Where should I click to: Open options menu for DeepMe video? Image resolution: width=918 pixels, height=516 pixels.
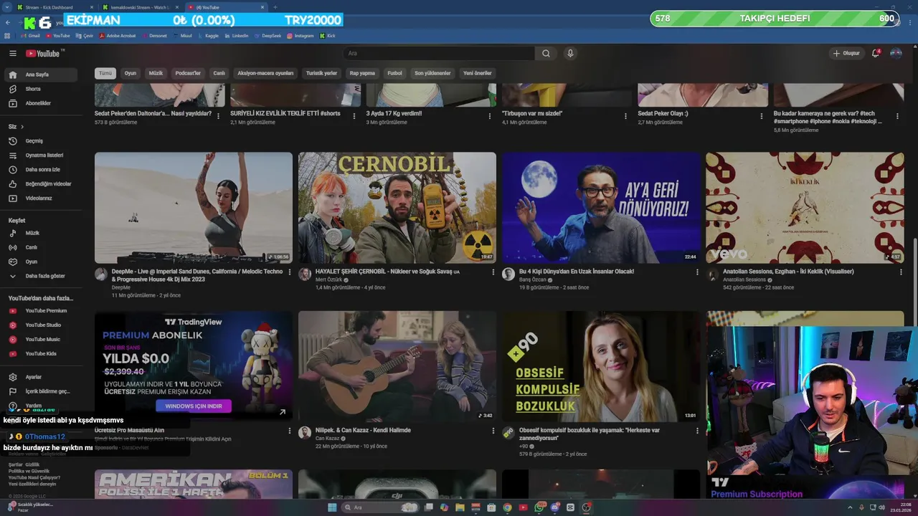click(290, 272)
